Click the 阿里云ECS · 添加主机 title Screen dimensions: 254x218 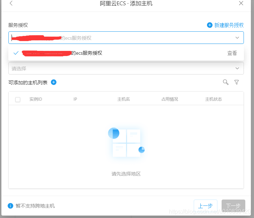point(126,3)
